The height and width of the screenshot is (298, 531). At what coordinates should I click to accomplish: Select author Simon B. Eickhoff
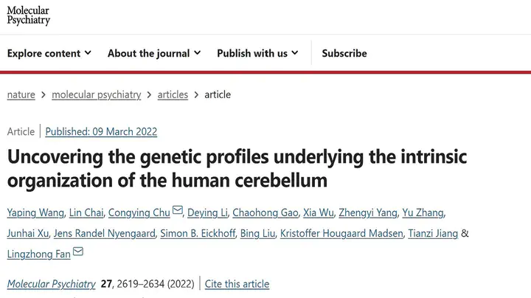click(198, 233)
